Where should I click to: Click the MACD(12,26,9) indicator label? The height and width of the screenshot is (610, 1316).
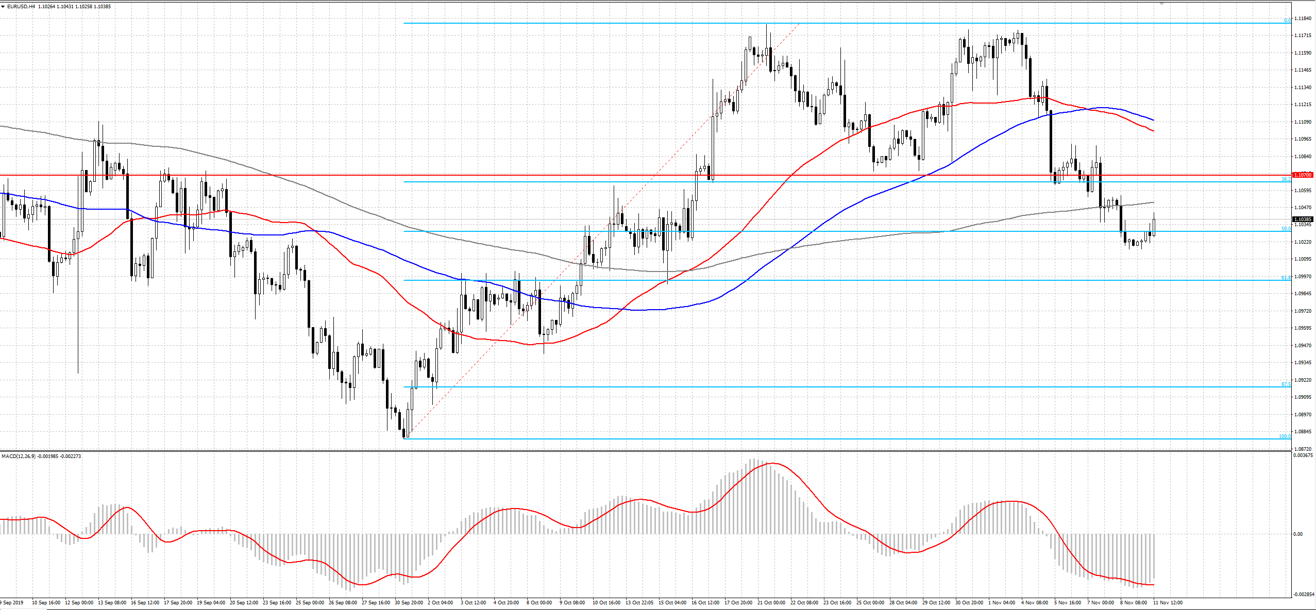point(19,456)
